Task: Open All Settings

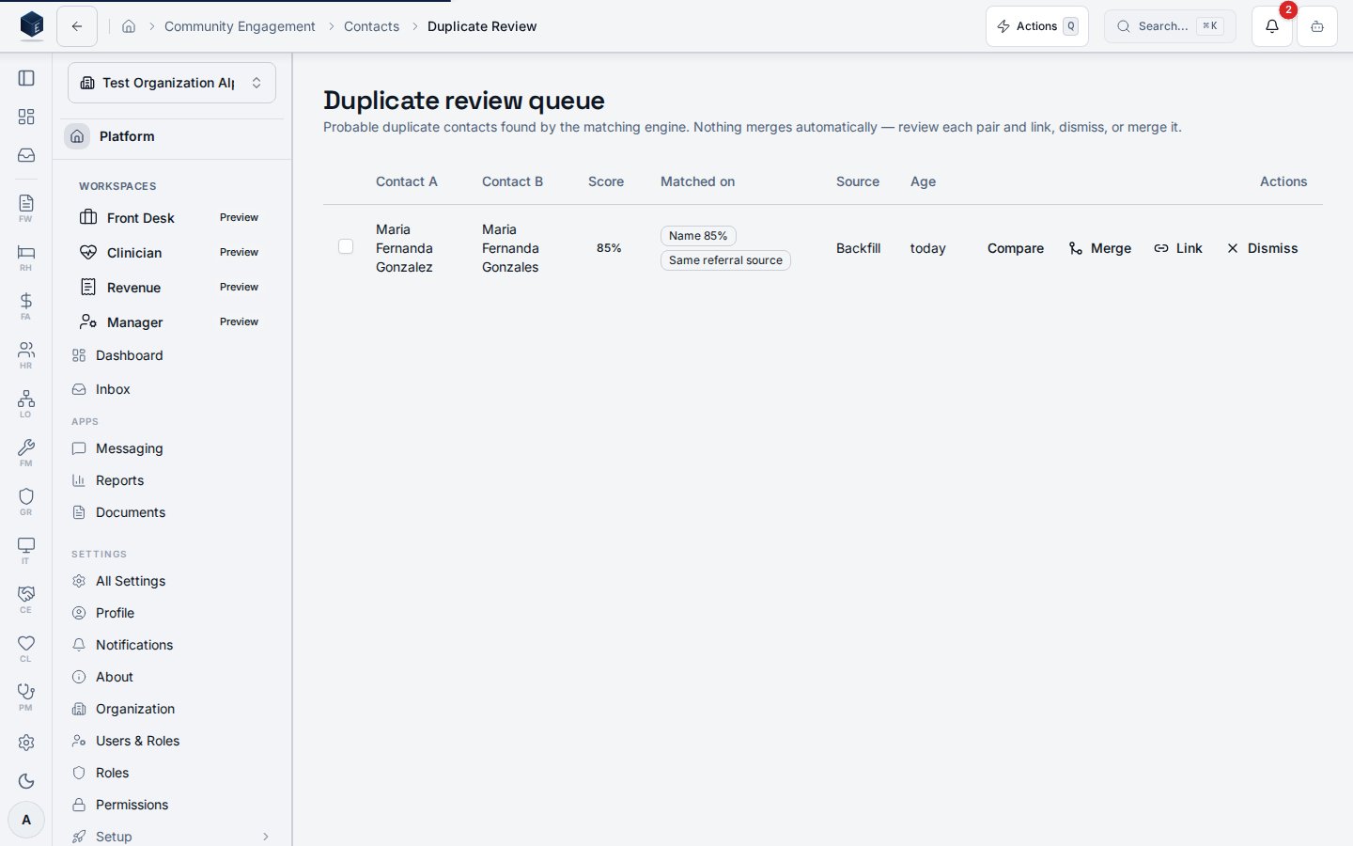Action: (x=172, y=581)
